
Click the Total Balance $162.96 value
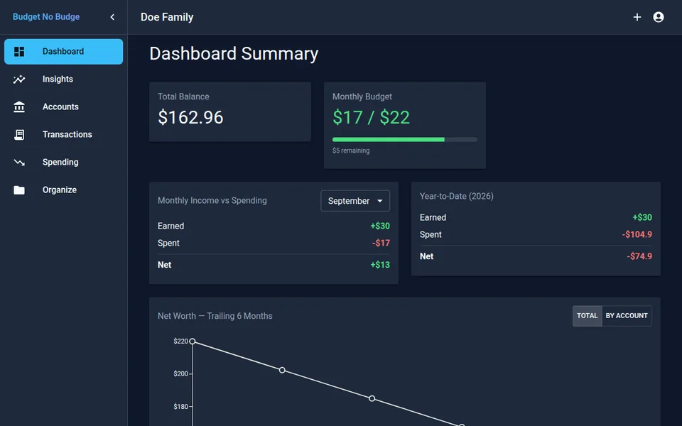tap(190, 117)
